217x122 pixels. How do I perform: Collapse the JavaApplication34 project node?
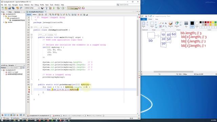coord(2,14)
